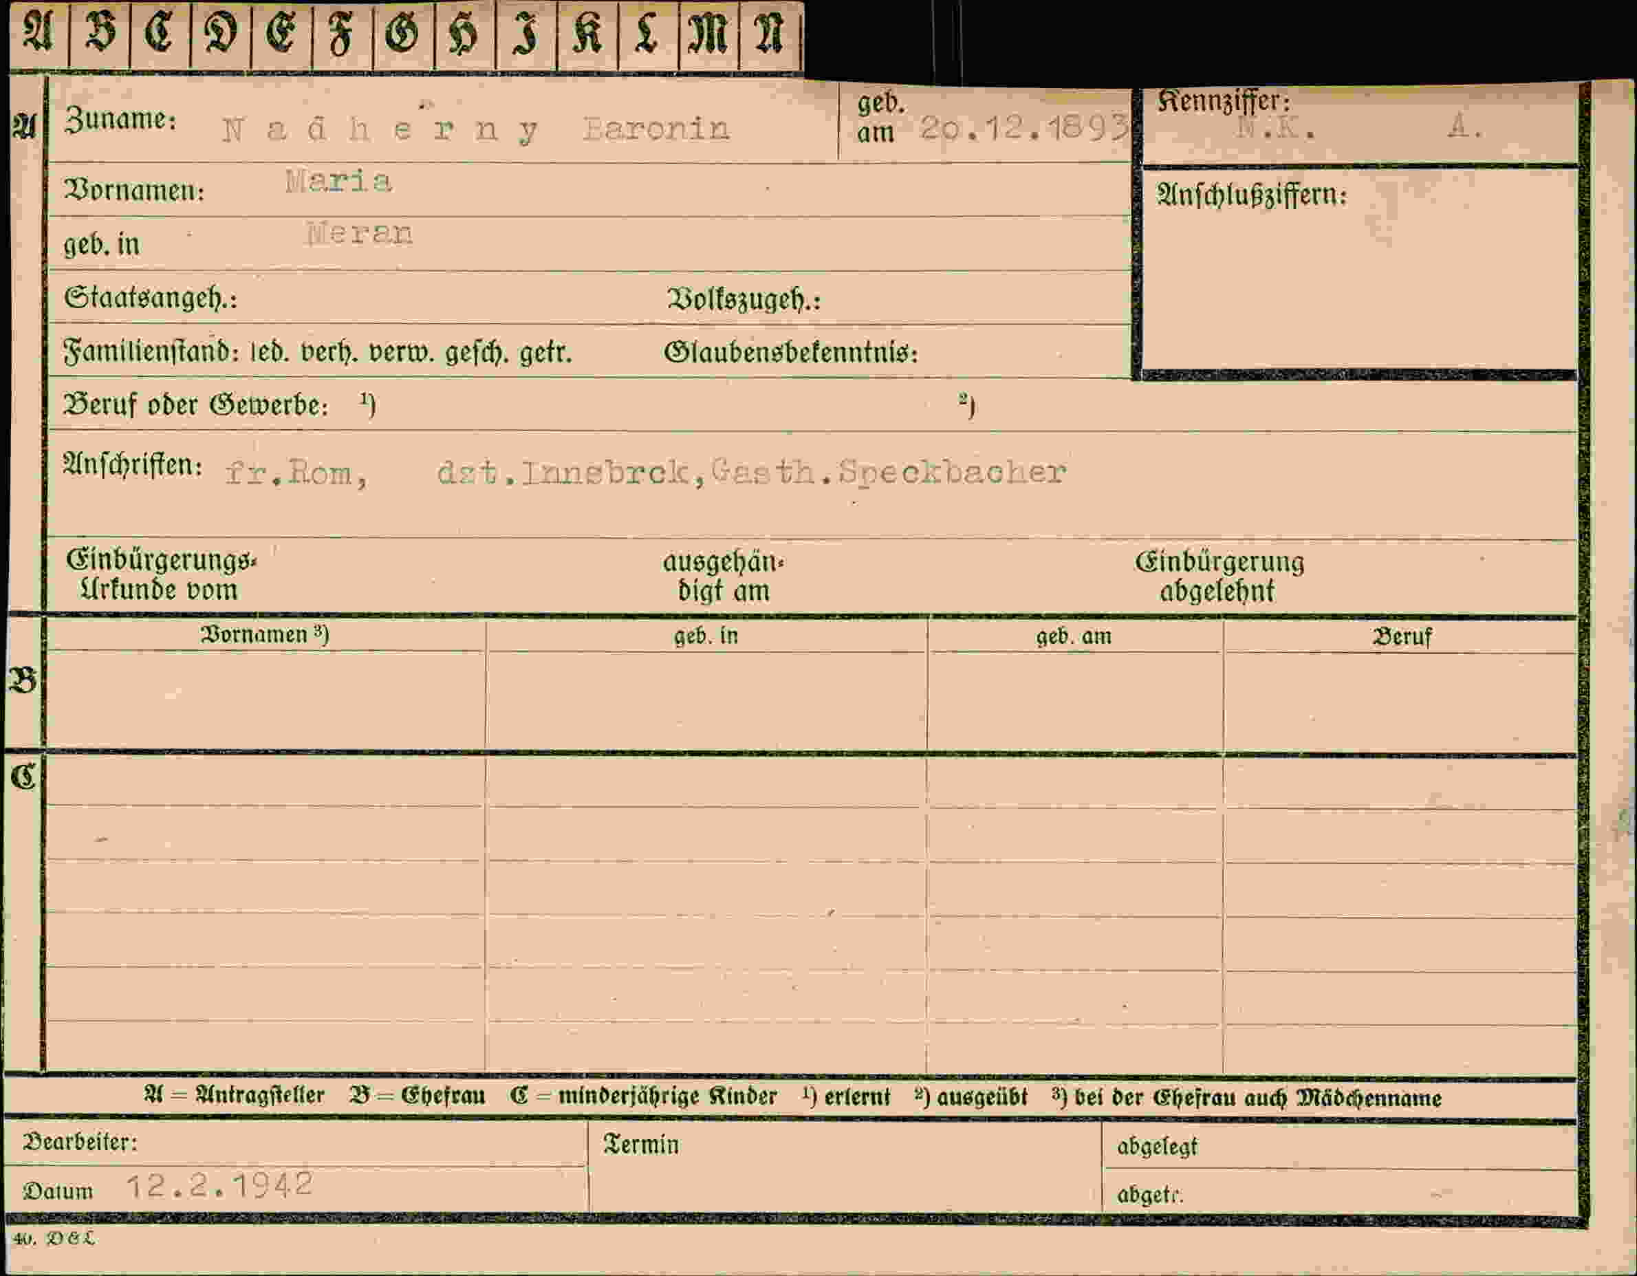Click the Mädchenname footnote text
The image size is (1637, 1276).
click(x=1369, y=1099)
